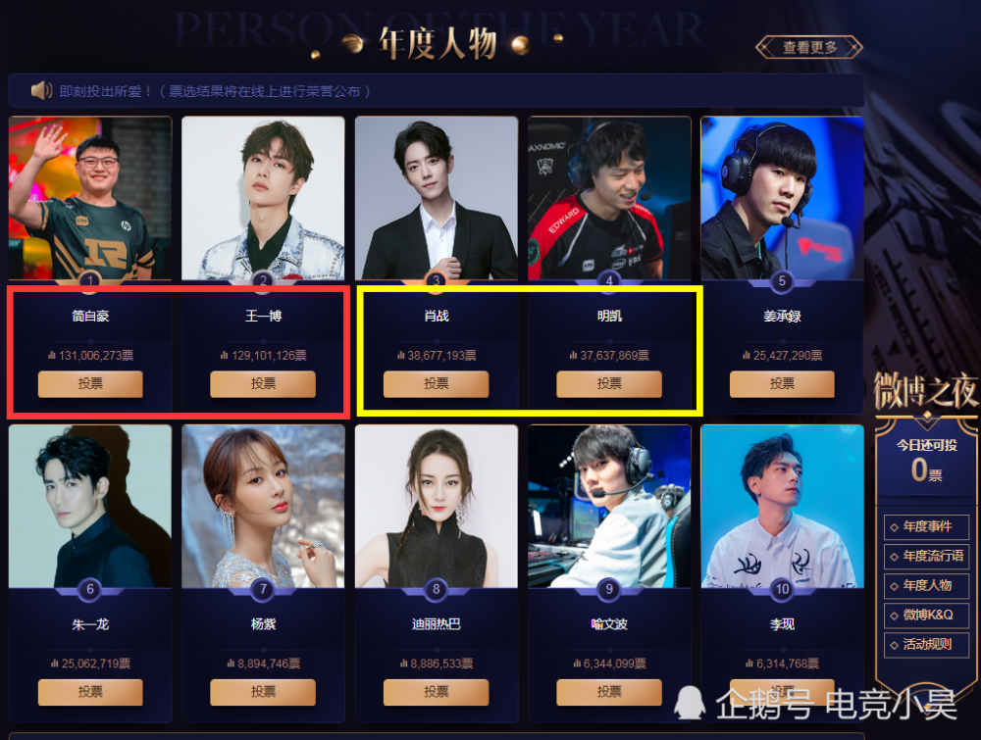The image size is (981, 740).
Task: Vote for 肖战 with 投票 button
Action: (x=437, y=384)
